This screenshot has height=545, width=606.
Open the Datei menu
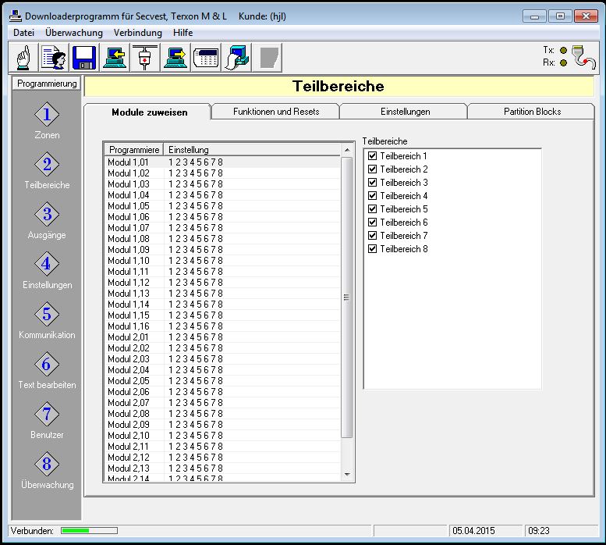(x=23, y=33)
